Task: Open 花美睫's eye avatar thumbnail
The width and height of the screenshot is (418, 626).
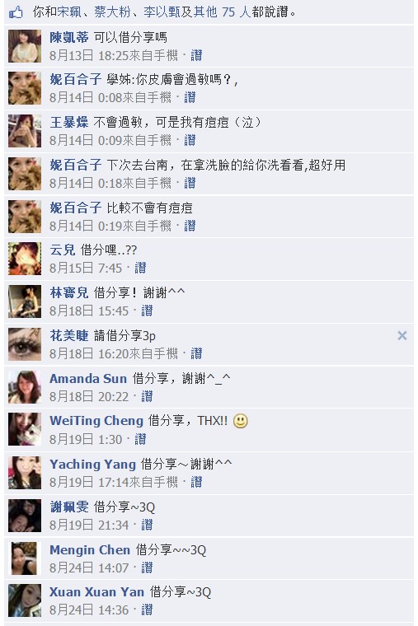Action: tap(25, 344)
